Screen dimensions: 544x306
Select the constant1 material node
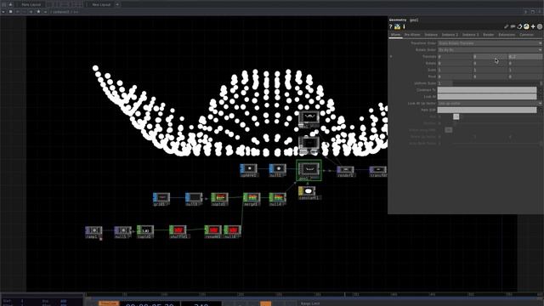coord(308,193)
